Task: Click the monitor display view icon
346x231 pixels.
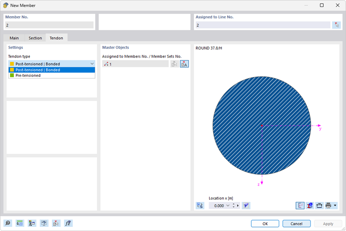Action: [44, 223]
